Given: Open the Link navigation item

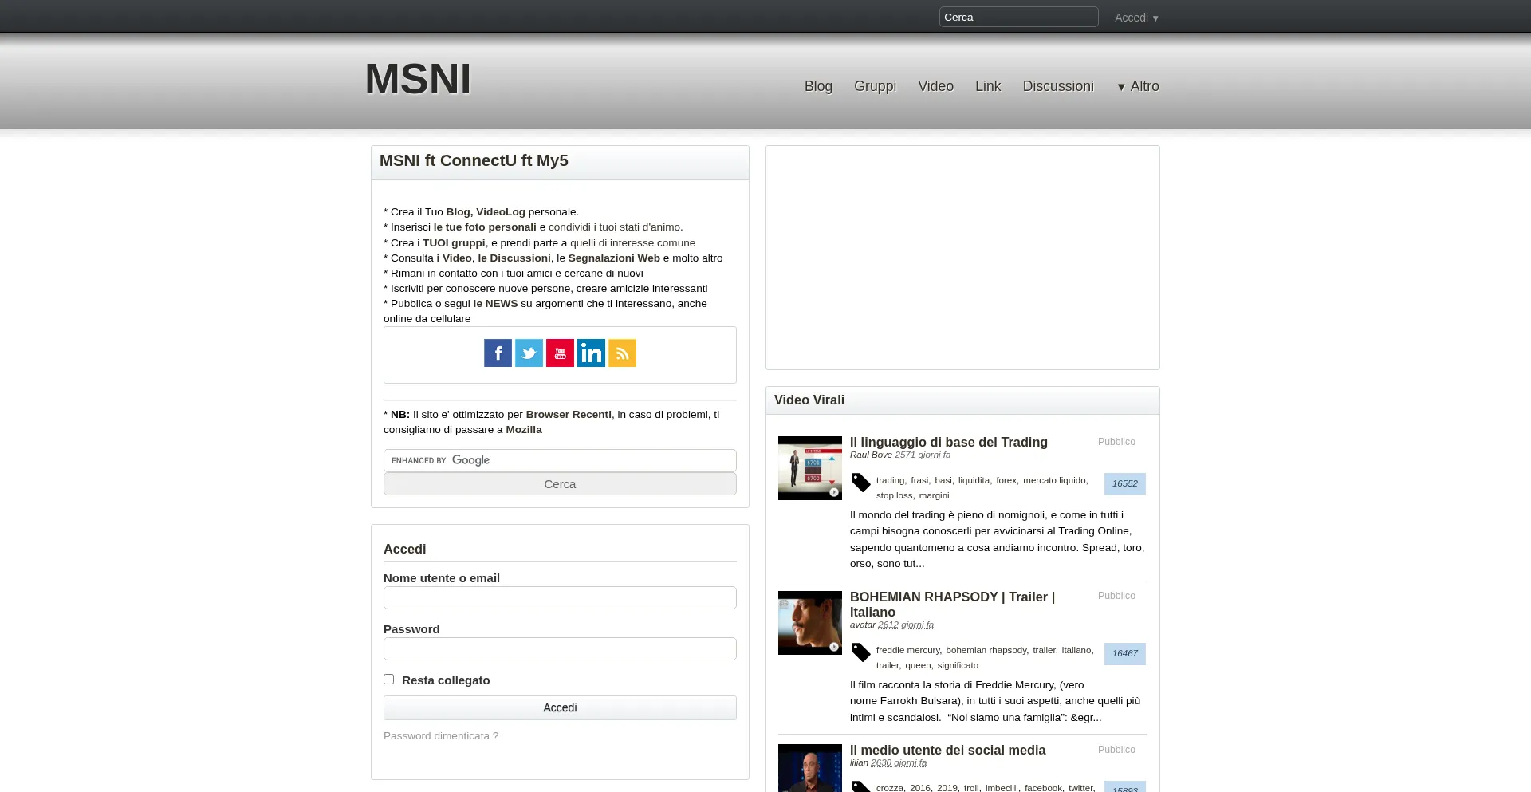Looking at the screenshot, I should pos(988,86).
